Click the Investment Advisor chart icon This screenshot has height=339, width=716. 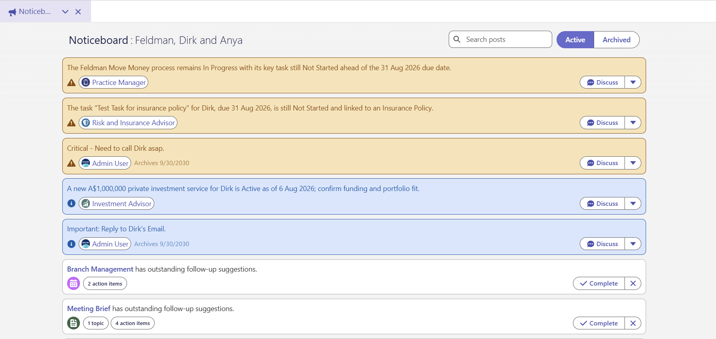pos(86,203)
